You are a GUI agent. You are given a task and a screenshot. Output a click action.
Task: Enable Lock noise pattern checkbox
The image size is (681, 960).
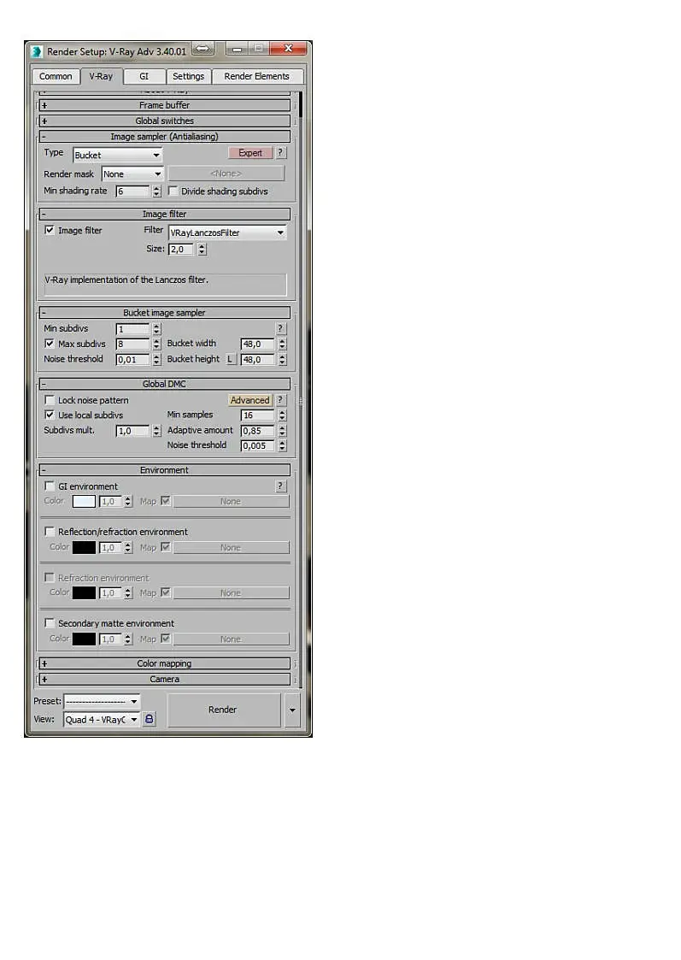(x=50, y=400)
